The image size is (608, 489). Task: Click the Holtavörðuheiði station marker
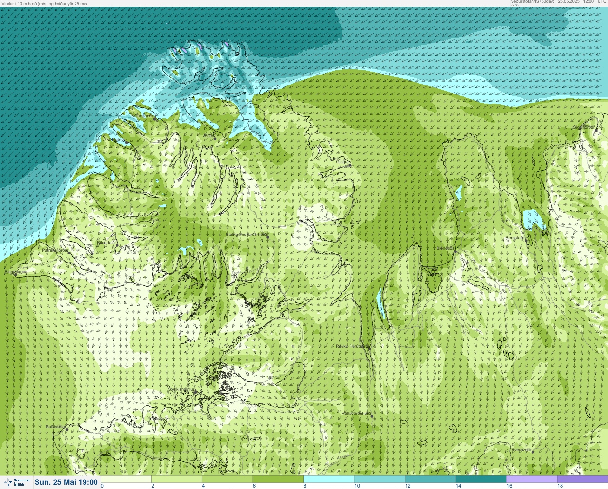point(372,416)
